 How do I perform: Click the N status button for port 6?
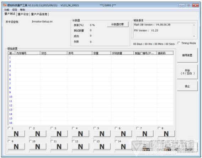click(123, 134)
